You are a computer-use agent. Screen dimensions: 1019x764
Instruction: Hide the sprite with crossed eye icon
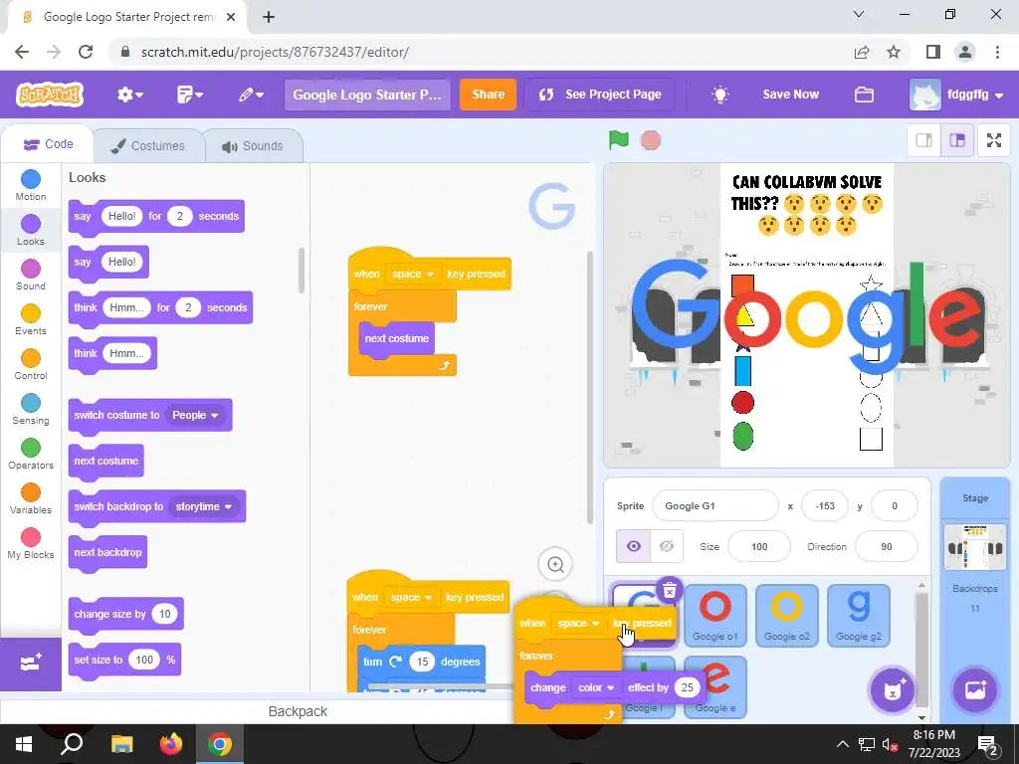point(666,546)
